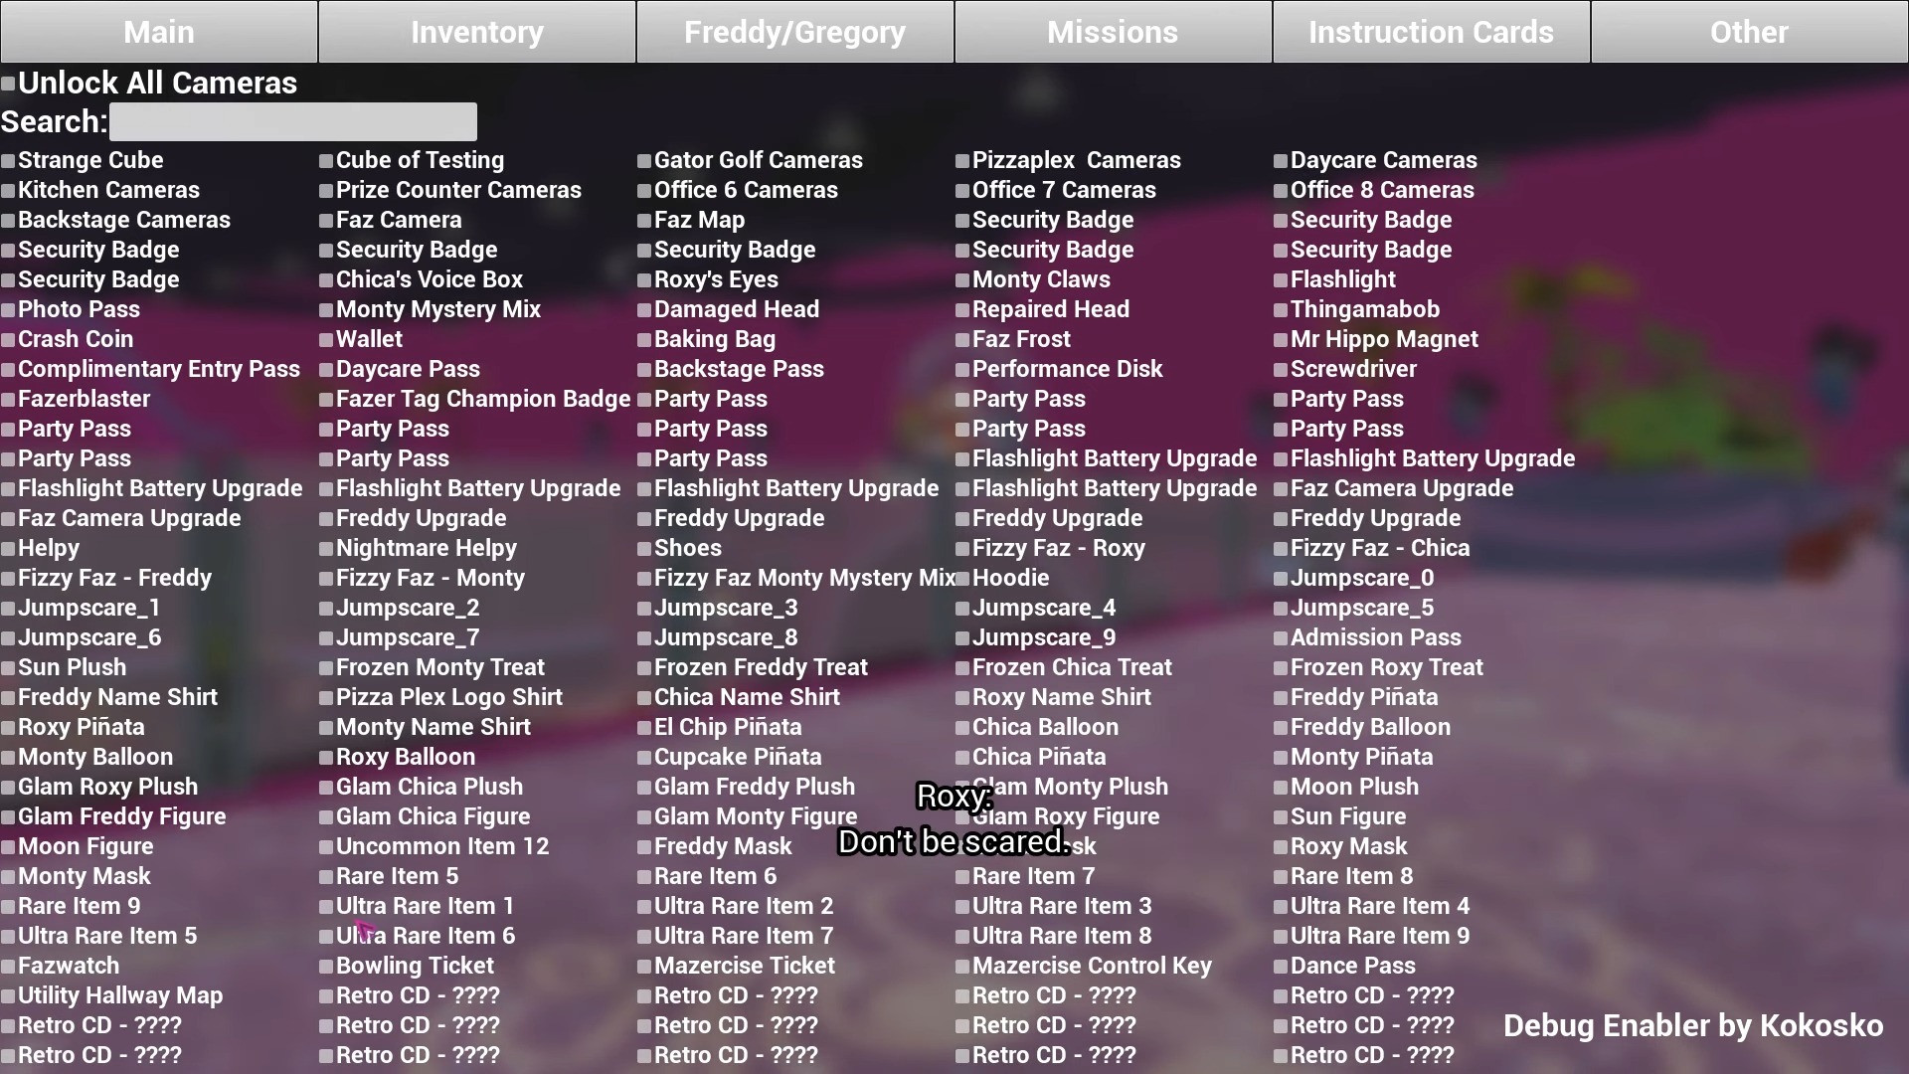Enable the Crash Coin item icon

point(9,338)
